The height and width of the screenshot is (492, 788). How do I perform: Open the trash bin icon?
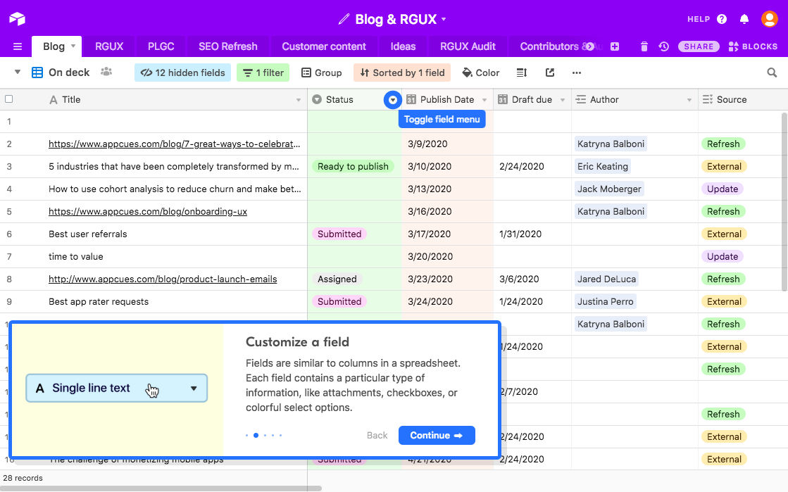644,46
